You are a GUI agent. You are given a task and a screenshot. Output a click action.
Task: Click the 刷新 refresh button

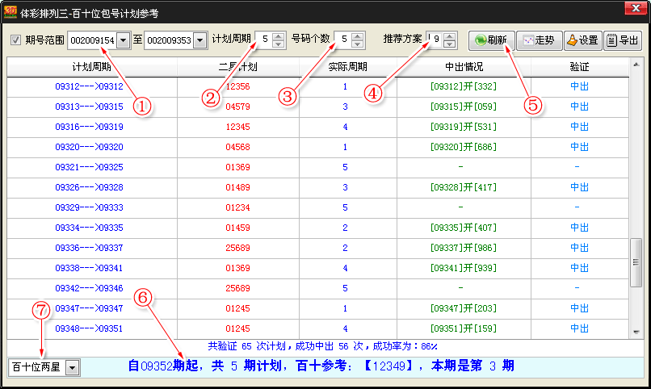(492, 40)
